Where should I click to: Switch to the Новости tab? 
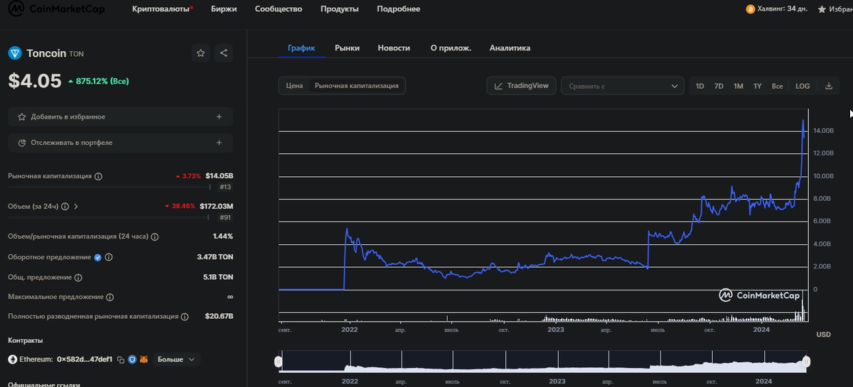394,48
